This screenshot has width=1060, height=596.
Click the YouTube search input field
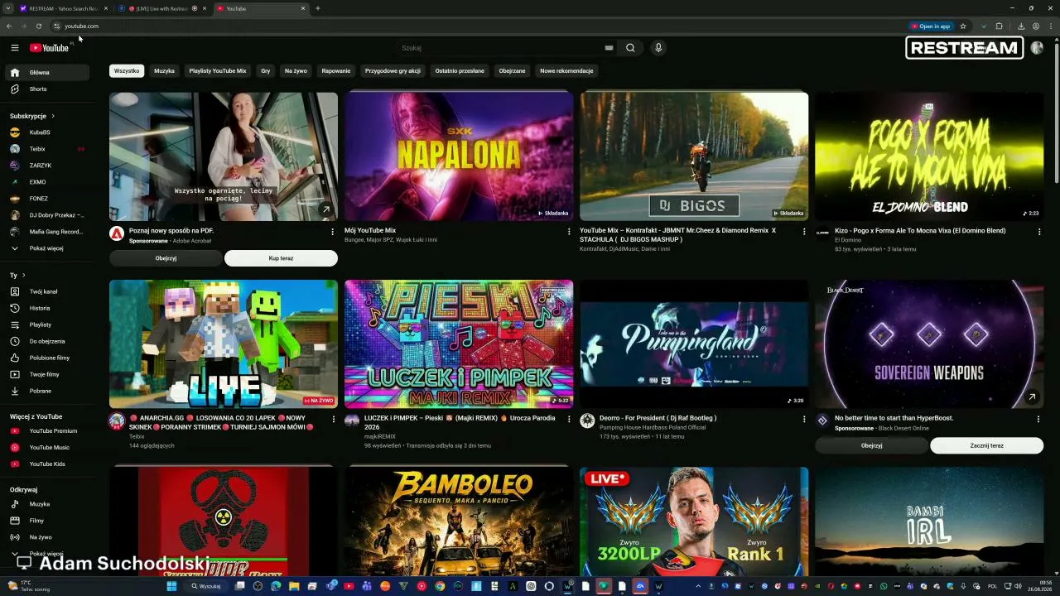tap(501, 48)
